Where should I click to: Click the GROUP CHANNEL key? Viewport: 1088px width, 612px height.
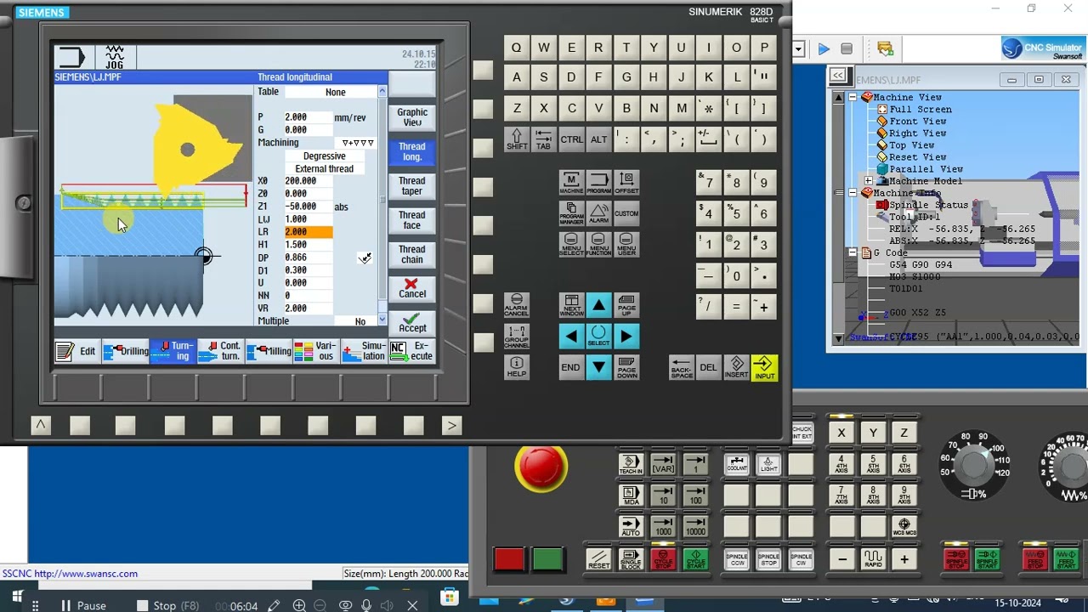[x=516, y=337]
